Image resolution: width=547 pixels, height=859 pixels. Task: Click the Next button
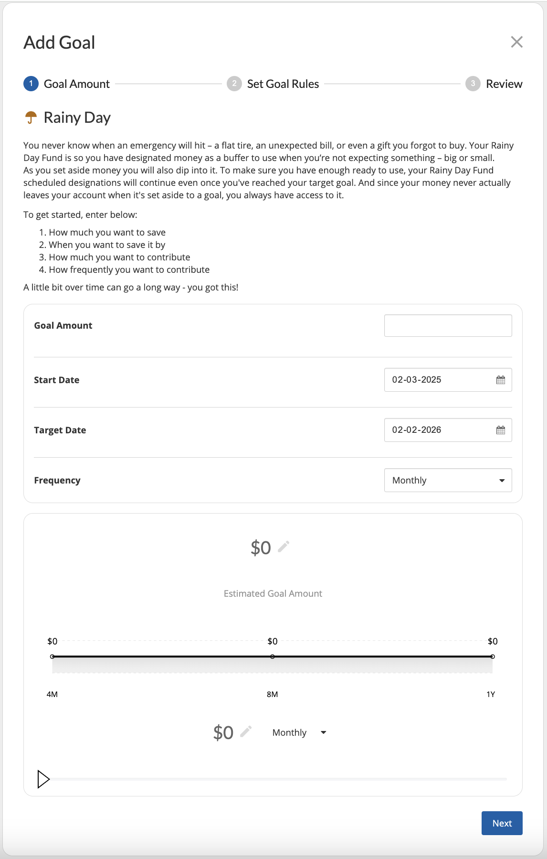(x=502, y=823)
